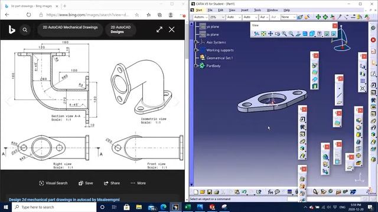Open the Insert menu in CATIA
This screenshot has width=378, height=212.
point(245,10)
